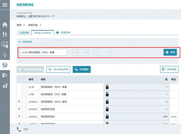Open the commissioning tools icon in sidebar
Image resolution: width=181 pixels, height=134 pixels.
[x=5, y=35]
